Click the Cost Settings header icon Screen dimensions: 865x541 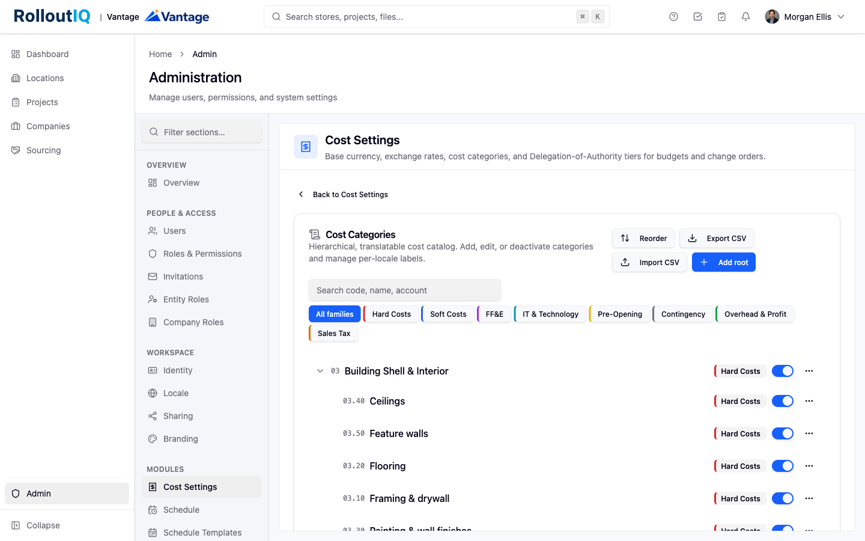coord(306,147)
